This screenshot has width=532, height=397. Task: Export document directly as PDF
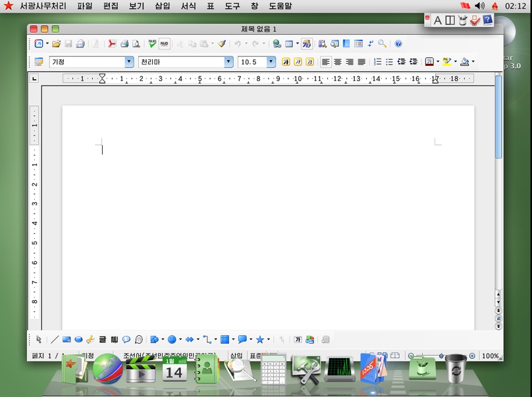pyautogui.click(x=112, y=43)
